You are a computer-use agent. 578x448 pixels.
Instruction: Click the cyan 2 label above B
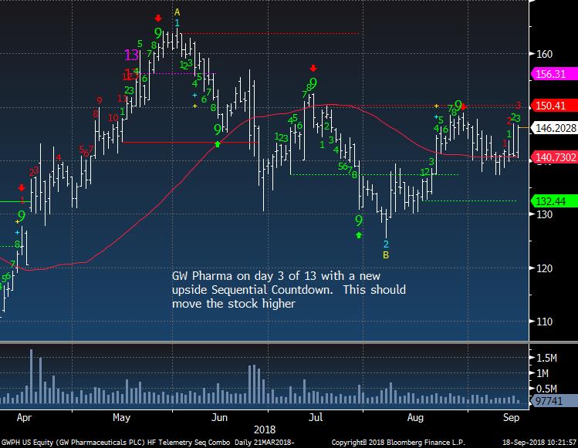coord(386,244)
